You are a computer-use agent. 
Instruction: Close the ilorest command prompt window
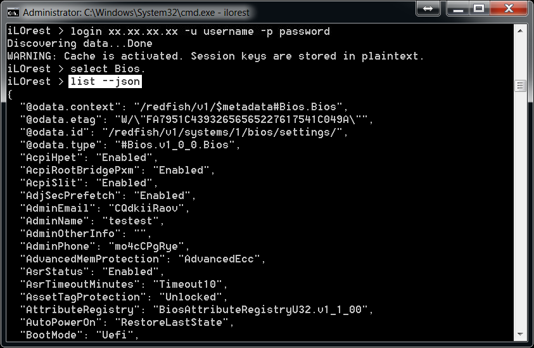click(x=508, y=9)
